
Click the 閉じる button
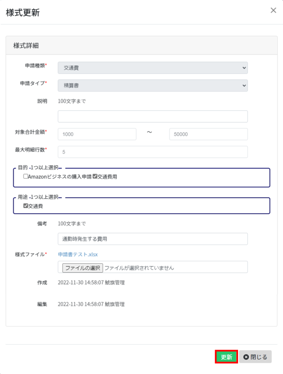(x=255, y=357)
